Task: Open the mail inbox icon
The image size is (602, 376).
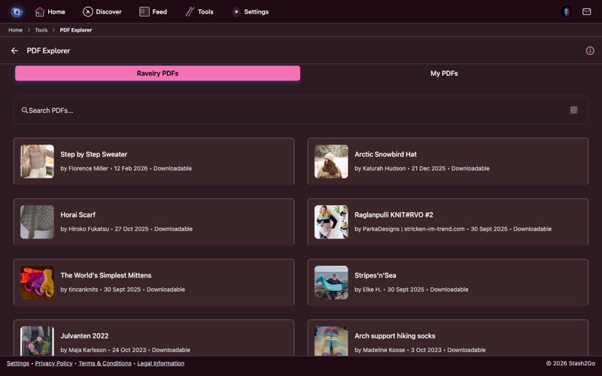Action: point(586,12)
